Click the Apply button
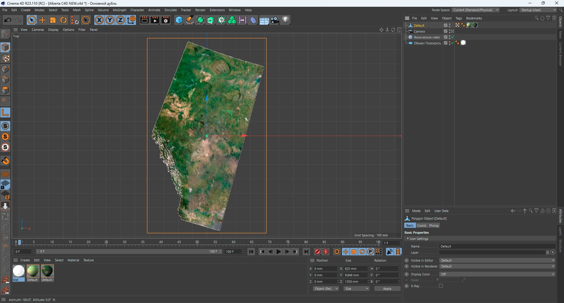This screenshot has width=564, height=303. (387, 289)
